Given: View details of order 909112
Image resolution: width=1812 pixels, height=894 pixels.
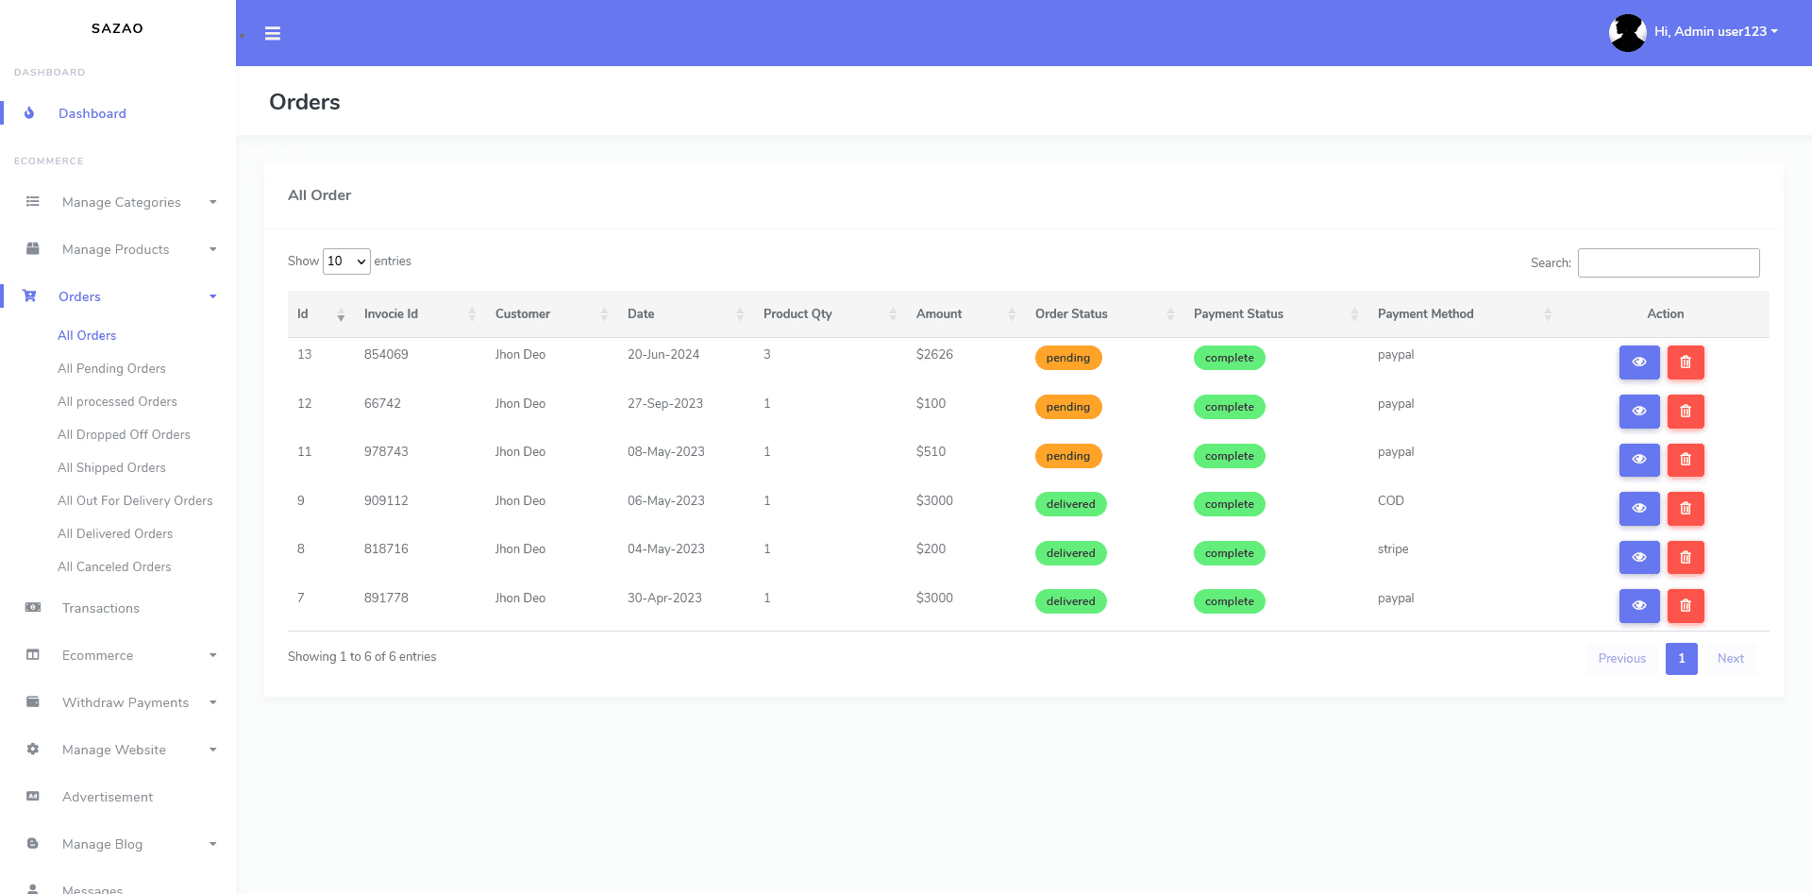Looking at the screenshot, I should [1638, 509].
